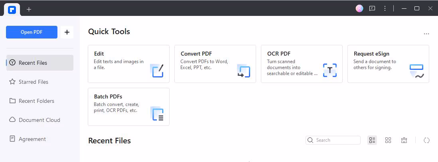Expand Quick Tools more options ellipsis
This screenshot has width=438, height=162.
[x=426, y=34]
